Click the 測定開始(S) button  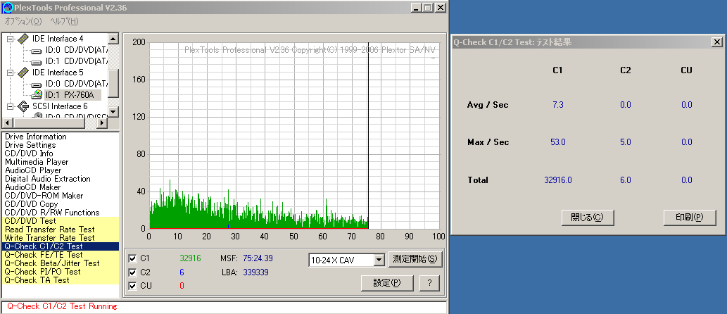[415, 259]
